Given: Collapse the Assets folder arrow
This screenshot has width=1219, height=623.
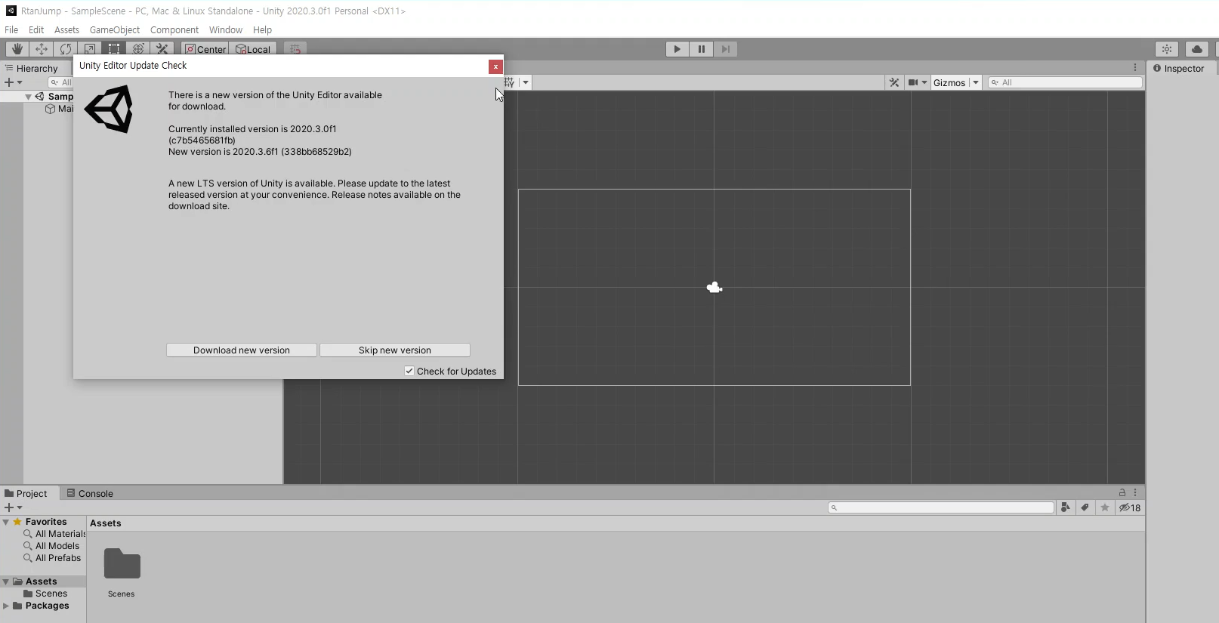Looking at the screenshot, I should click(x=6, y=581).
